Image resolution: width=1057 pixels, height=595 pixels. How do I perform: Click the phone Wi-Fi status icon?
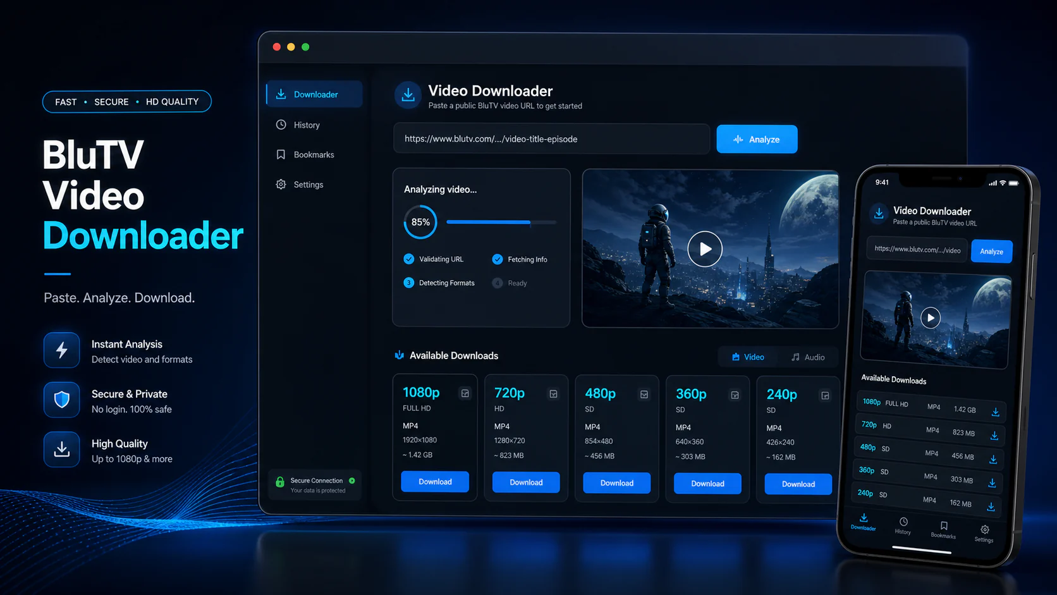pyautogui.click(x=1002, y=183)
